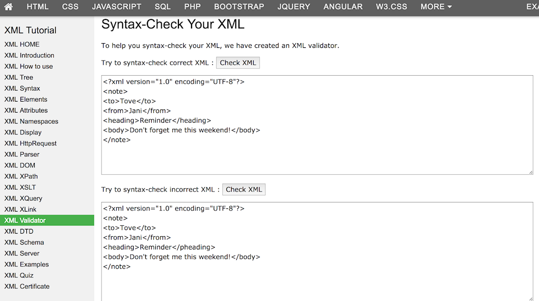The height and width of the screenshot is (301, 539).
Task: Open XML HOME in the sidebar
Action: (22, 44)
